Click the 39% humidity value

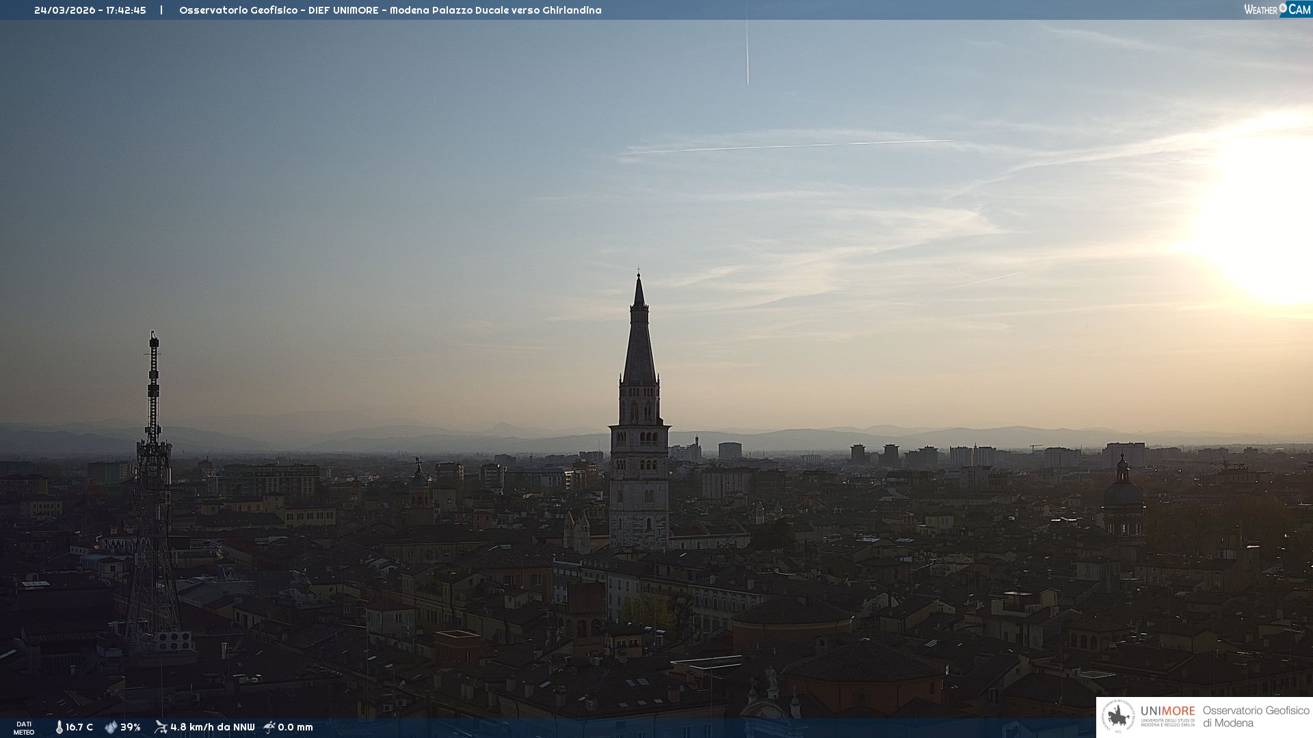click(131, 727)
